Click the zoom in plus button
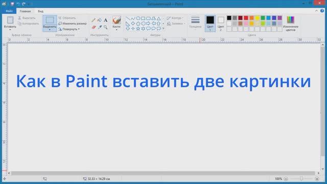The height and width of the screenshot is (184, 327). [317, 179]
